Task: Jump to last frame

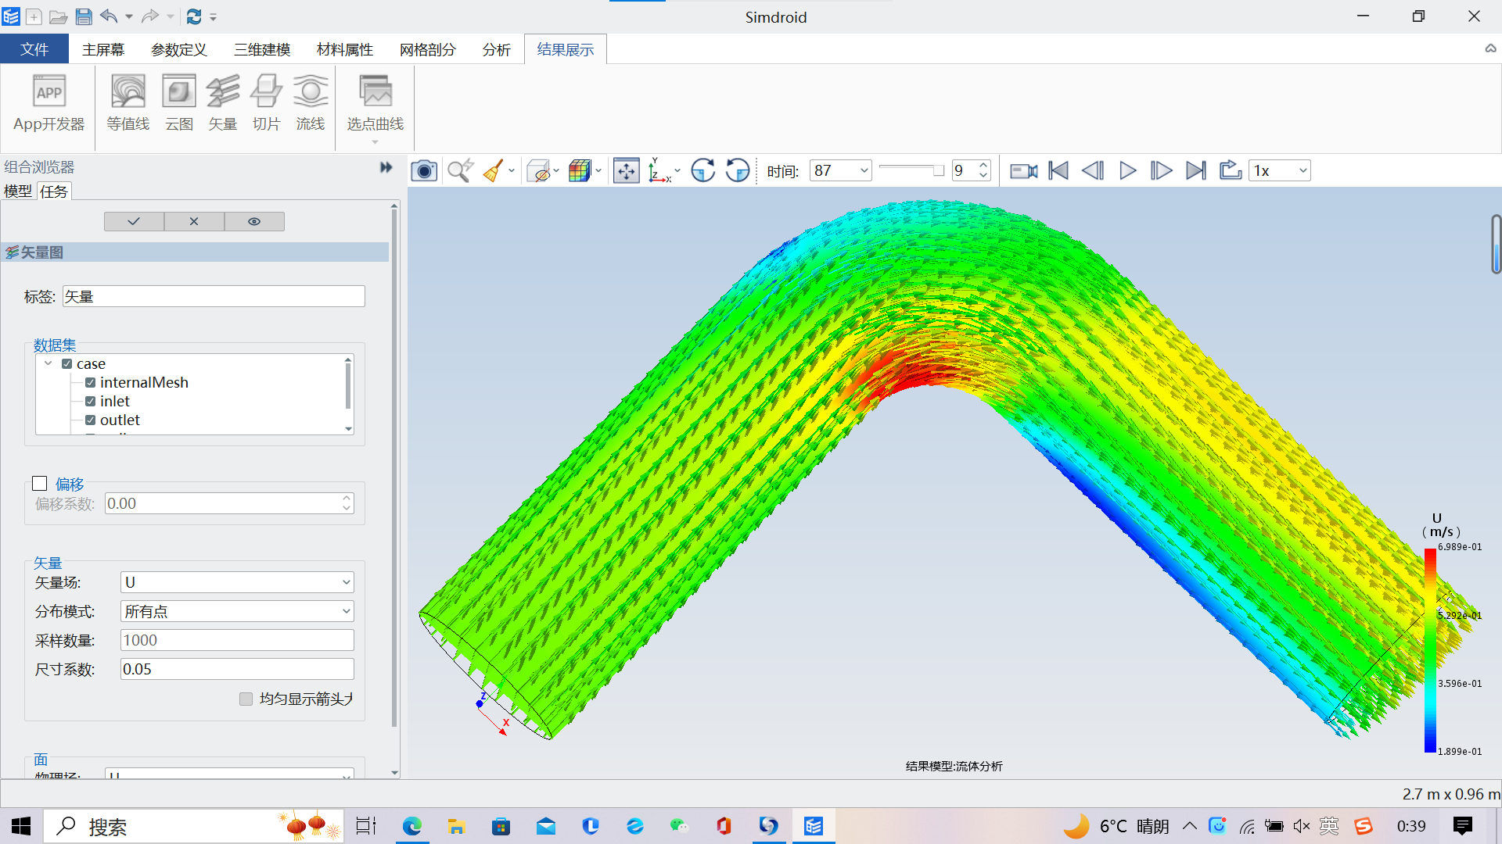Action: pyautogui.click(x=1196, y=170)
